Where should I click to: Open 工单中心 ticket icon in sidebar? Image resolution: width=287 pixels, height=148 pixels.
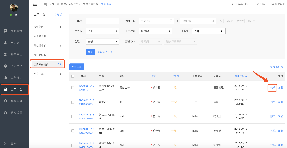click(5, 89)
